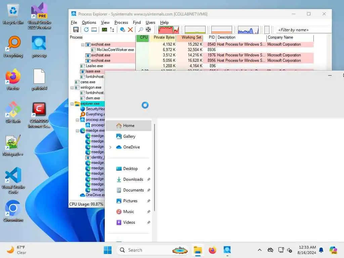Screen dimensions: 344x258
Task: Click the Description column header
Action: (241, 37)
